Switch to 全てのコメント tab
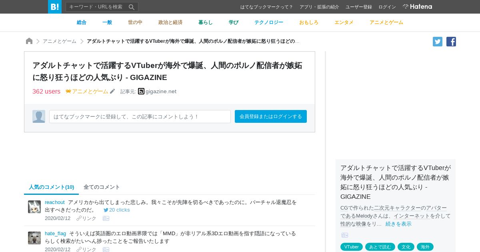 coord(102,187)
